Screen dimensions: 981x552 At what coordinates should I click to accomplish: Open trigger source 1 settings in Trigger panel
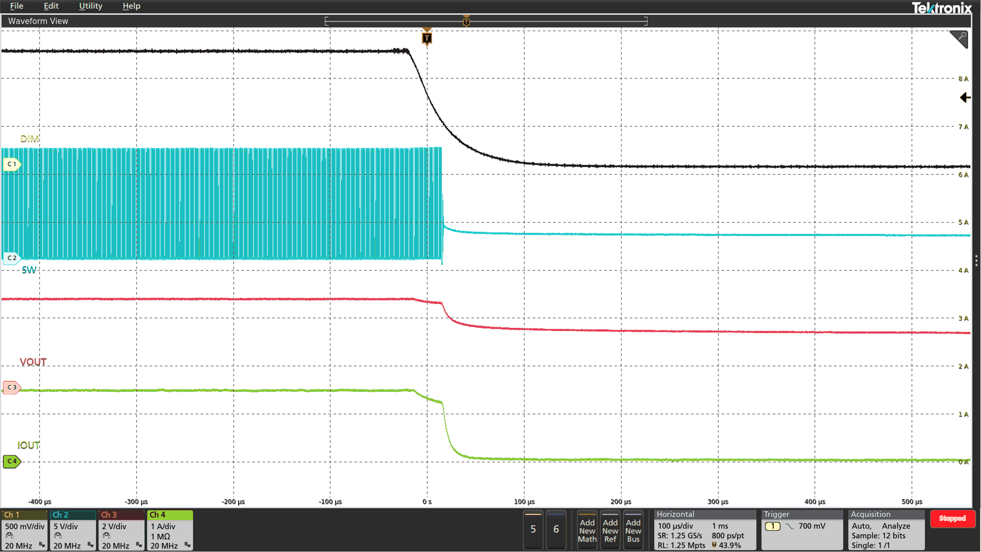[773, 526]
